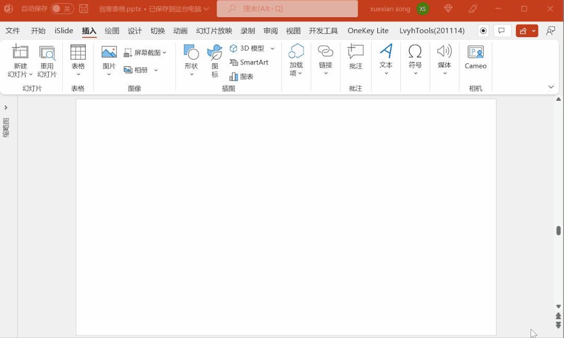Switch to the 设计 (Design) tab
This screenshot has width=564, height=338.
(135, 31)
